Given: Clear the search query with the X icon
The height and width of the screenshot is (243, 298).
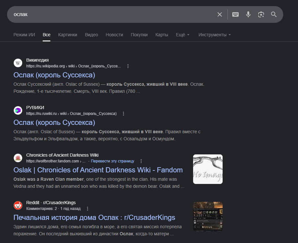Looking at the screenshot, I should coord(219,14).
